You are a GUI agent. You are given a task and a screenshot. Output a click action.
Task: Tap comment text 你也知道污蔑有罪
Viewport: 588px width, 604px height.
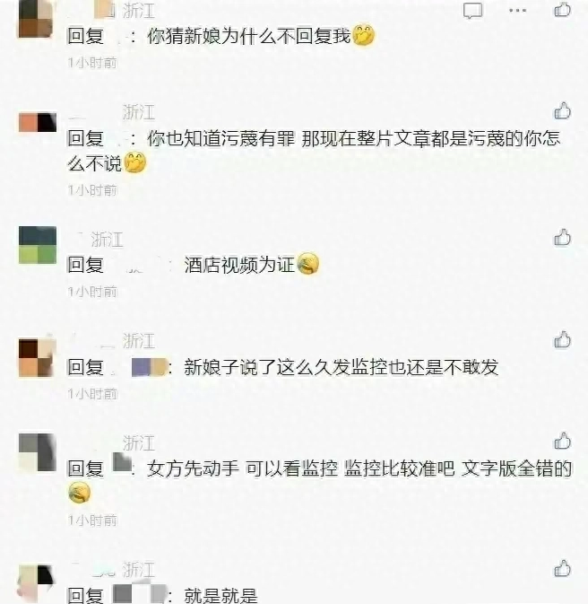click(x=220, y=139)
